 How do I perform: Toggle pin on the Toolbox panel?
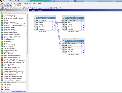click(x=25, y=10)
